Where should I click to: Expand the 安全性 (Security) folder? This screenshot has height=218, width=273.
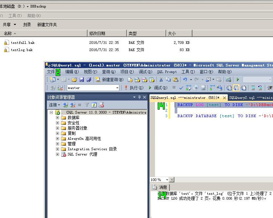pos(57,123)
